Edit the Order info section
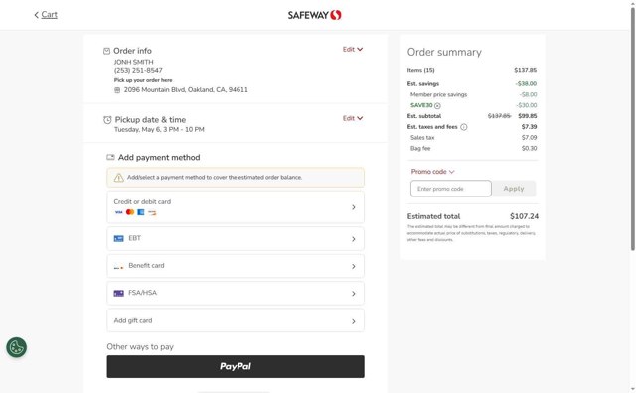Image resolution: width=636 pixels, height=393 pixels. pyautogui.click(x=353, y=49)
